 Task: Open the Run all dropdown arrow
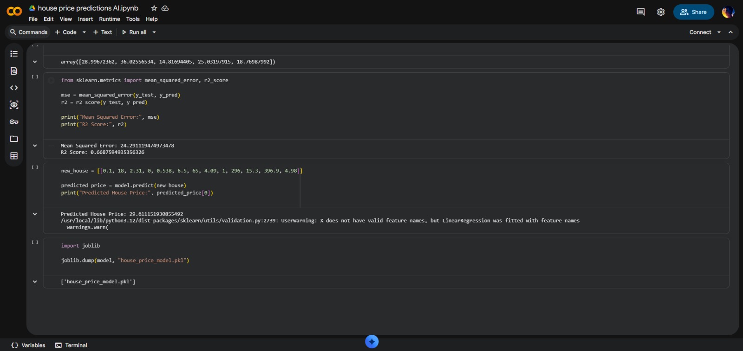pos(154,32)
